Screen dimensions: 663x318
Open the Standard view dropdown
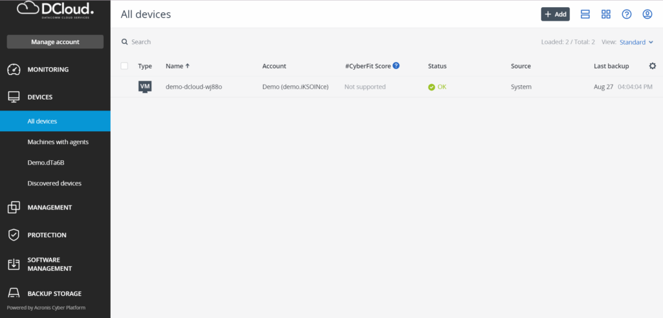[636, 42]
